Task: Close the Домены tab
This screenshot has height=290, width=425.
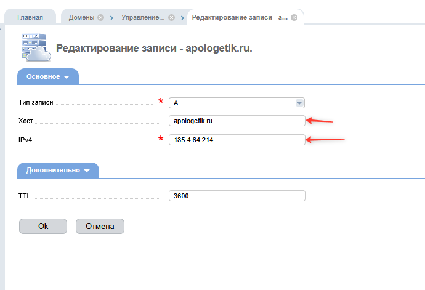Action: 100,18
